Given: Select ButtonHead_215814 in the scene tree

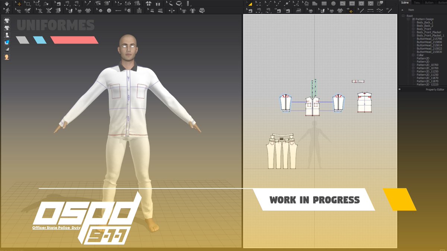Looking at the screenshot, I should coord(429,45).
